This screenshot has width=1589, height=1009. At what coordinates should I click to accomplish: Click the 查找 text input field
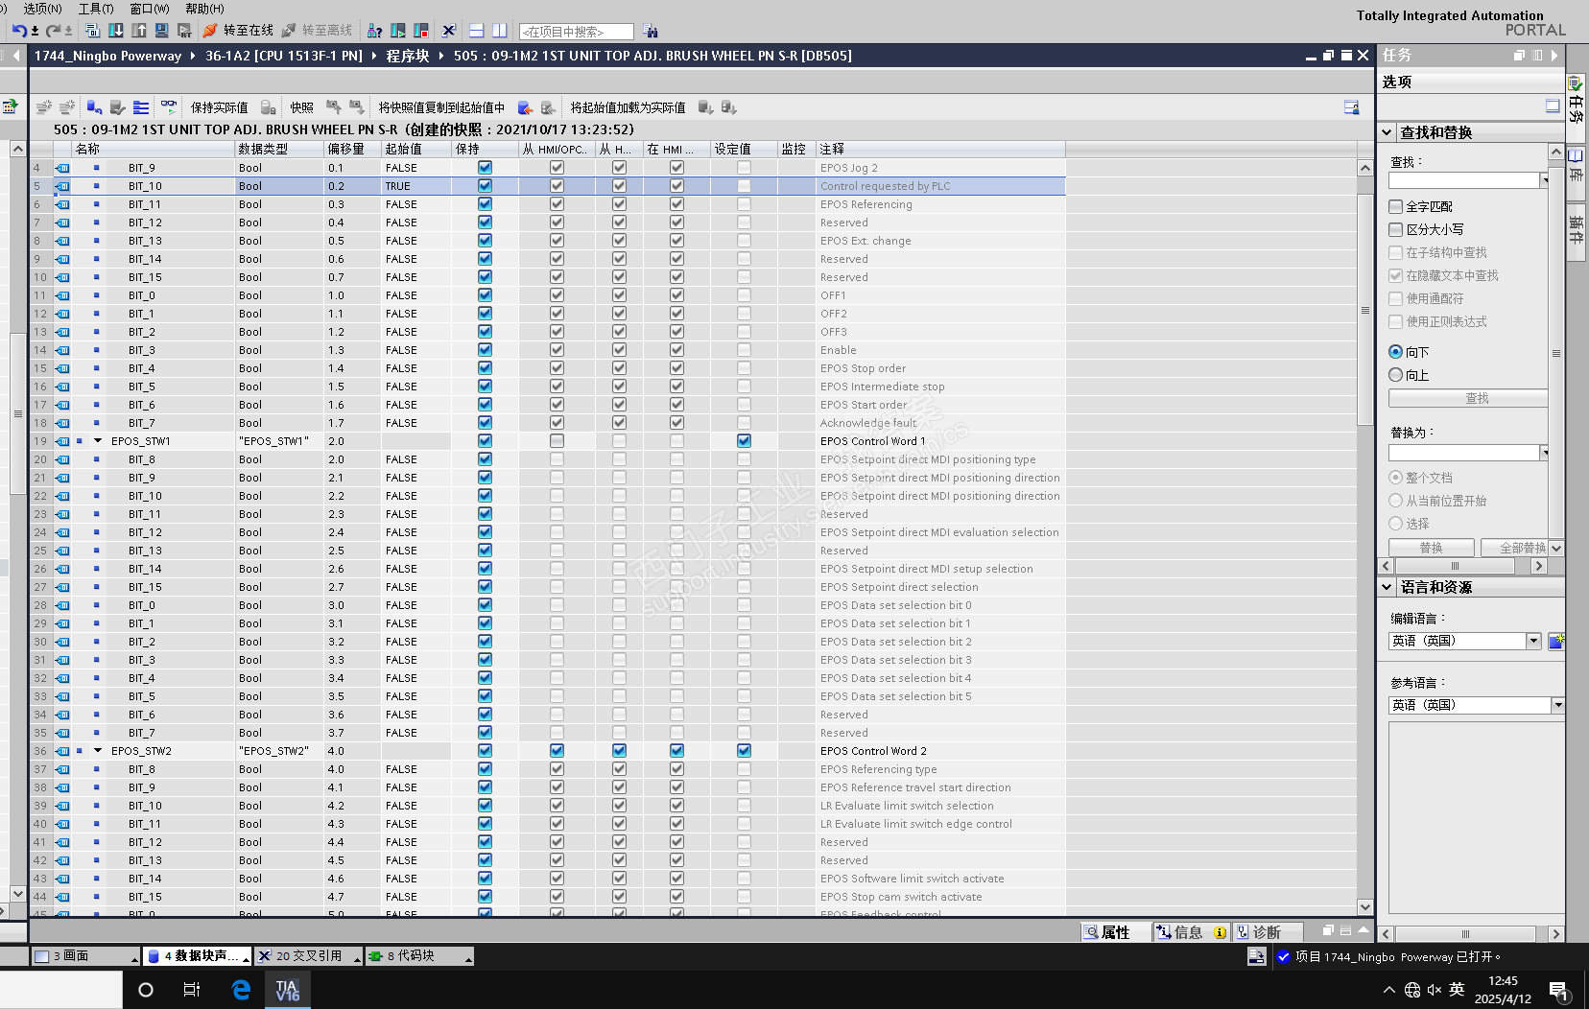pos(1463,180)
